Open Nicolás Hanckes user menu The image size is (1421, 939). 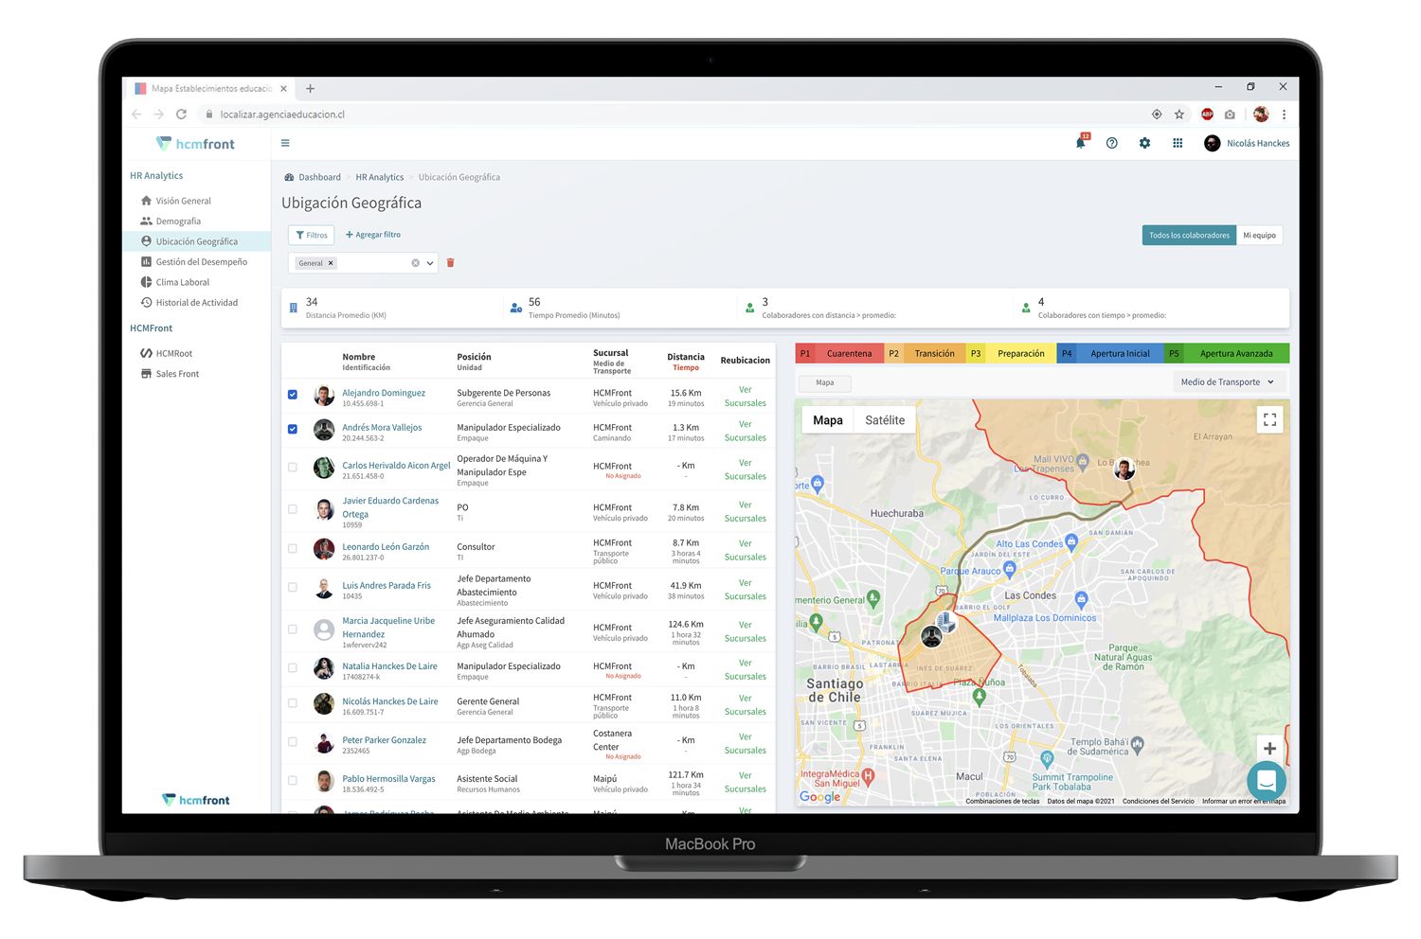click(1247, 144)
